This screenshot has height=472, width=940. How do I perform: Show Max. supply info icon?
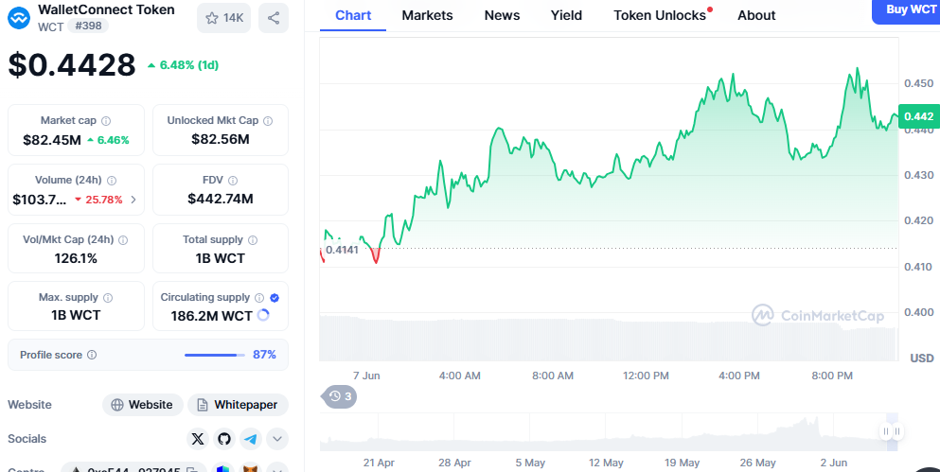108,298
